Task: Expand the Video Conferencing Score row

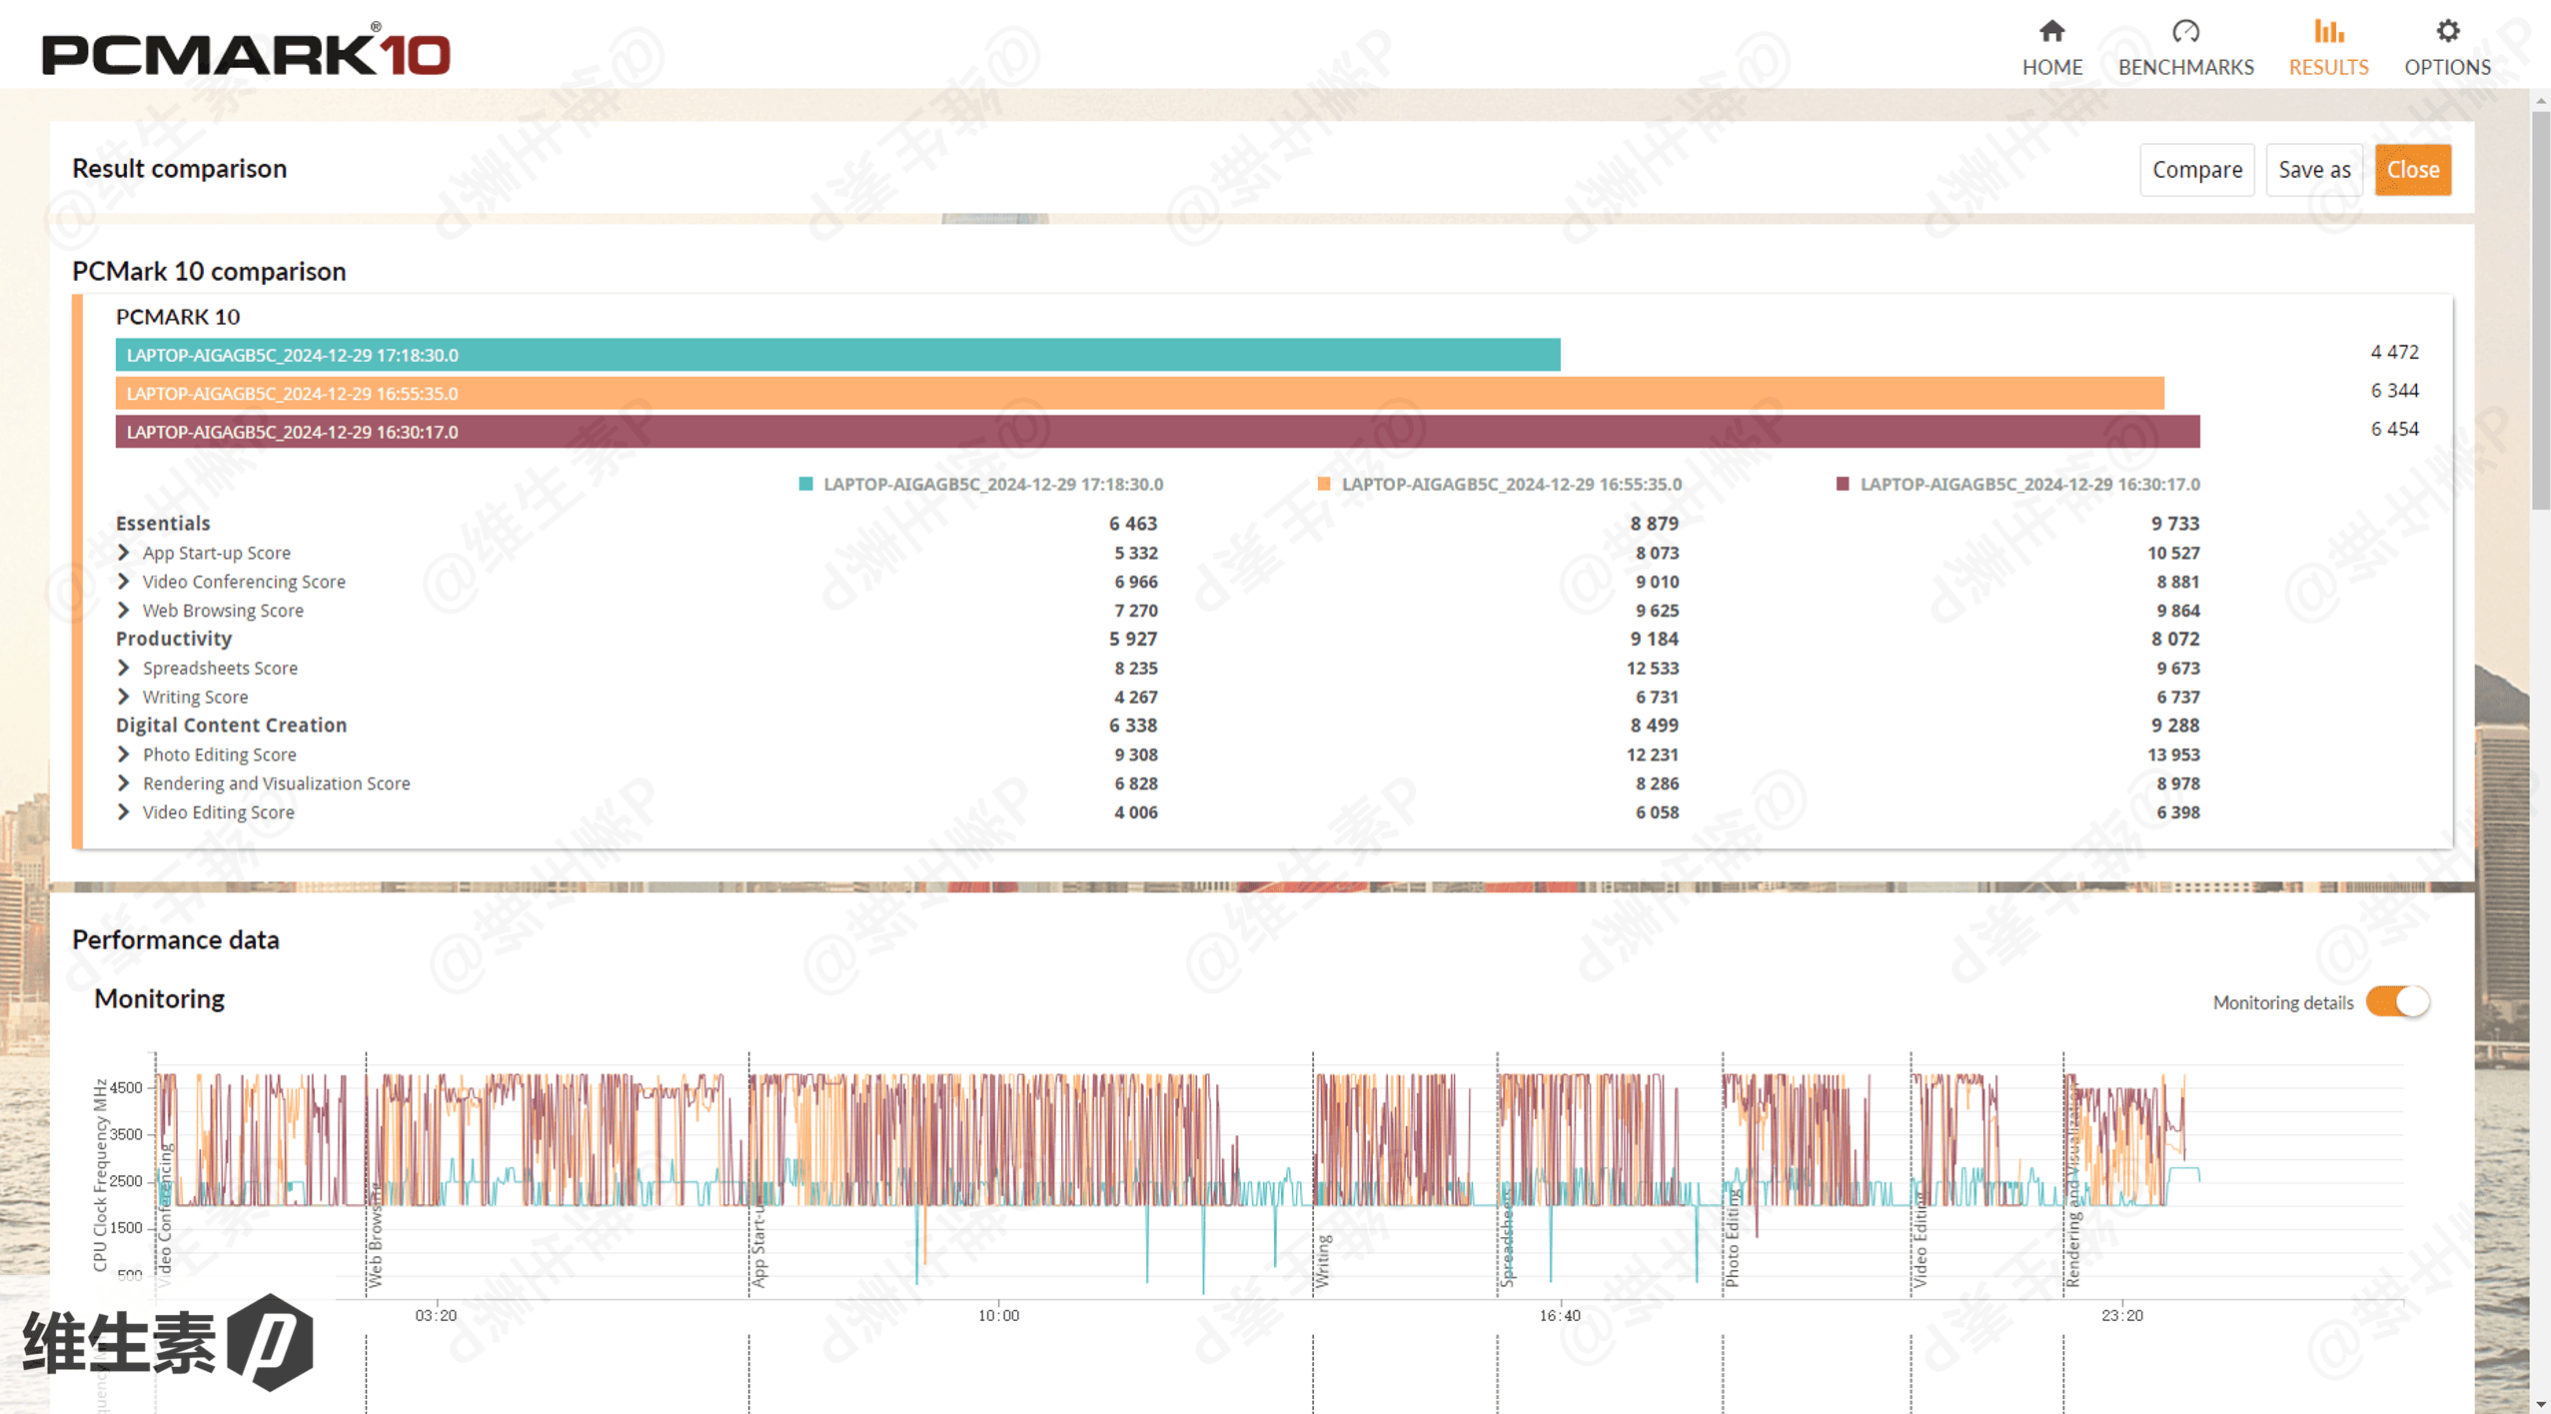Action: [x=124, y=582]
